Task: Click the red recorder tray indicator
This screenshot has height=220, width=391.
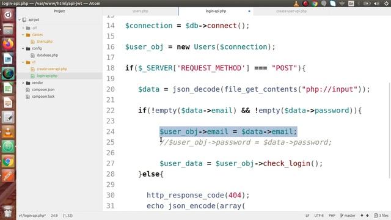Action: 305,3
